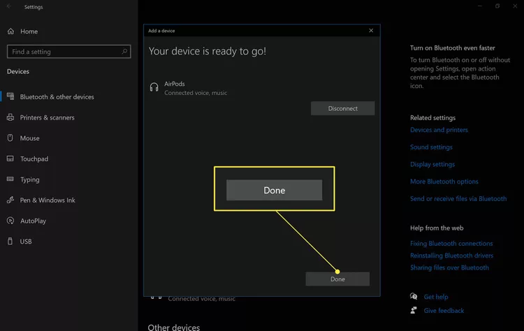Screen dimensions: 524x331
Task: Open Bluetooth & other devices page
Action: [57, 97]
